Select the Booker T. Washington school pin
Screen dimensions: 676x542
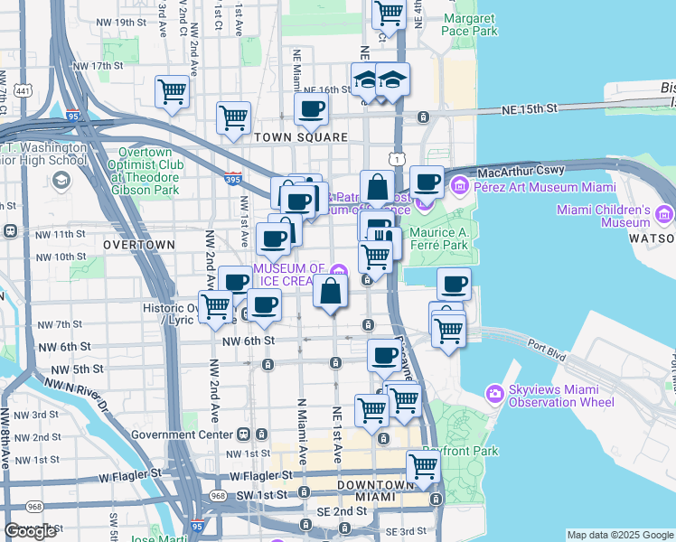click(61, 181)
